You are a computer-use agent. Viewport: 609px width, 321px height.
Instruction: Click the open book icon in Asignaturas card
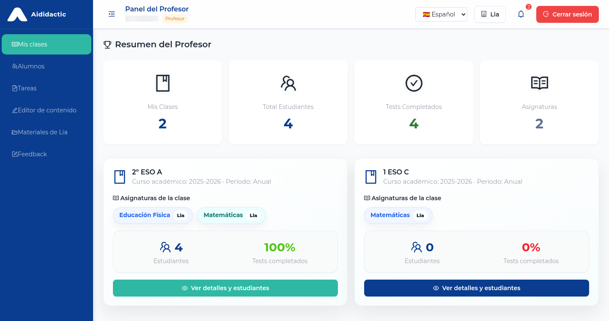click(540, 83)
